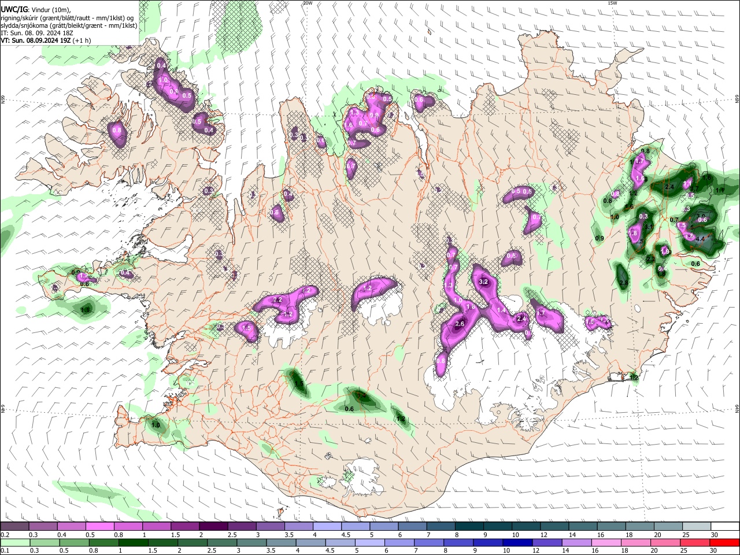
Task: Click the dark teal swatch between 8 and 9
Action: click(x=469, y=527)
